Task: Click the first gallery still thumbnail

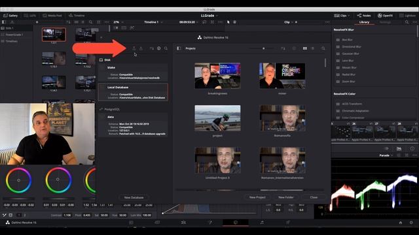Action: tap(54, 35)
